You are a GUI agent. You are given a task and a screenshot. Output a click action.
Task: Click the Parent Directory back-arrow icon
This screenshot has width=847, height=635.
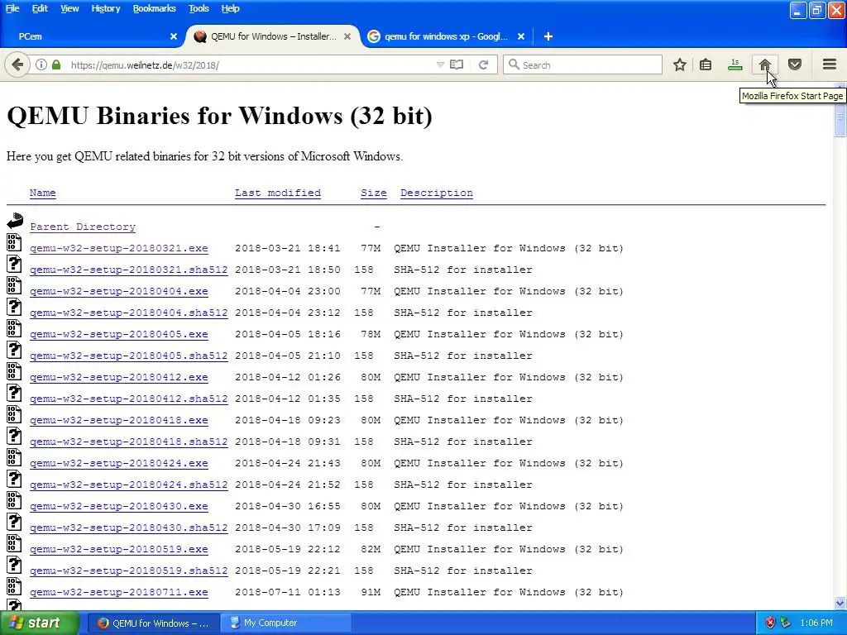tap(15, 220)
